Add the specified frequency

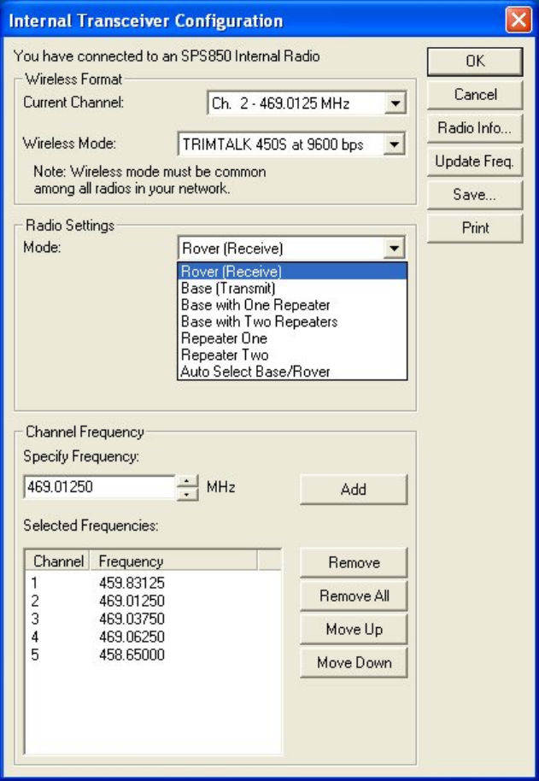pos(354,489)
